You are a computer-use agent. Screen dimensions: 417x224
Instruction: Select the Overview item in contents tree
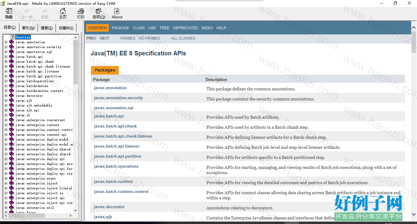pyautogui.click(x=23, y=37)
